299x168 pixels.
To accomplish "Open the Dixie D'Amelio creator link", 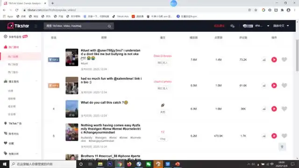I will pyautogui.click(x=163, y=56).
